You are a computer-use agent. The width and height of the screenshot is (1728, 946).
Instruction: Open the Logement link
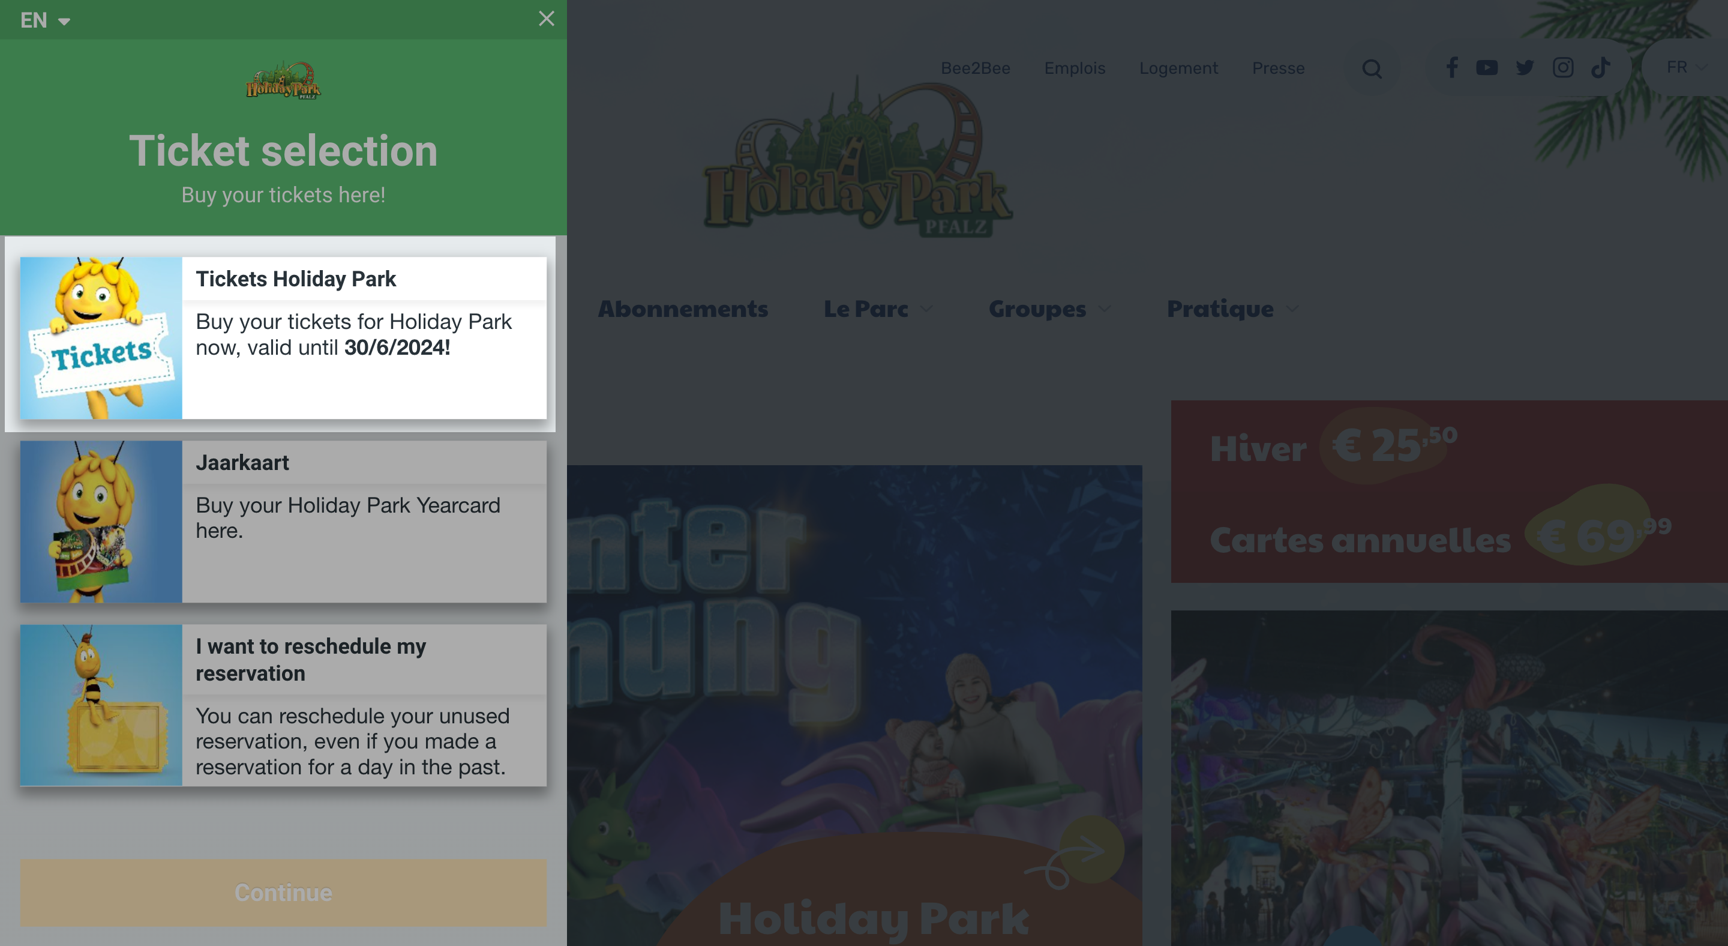tap(1178, 68)
